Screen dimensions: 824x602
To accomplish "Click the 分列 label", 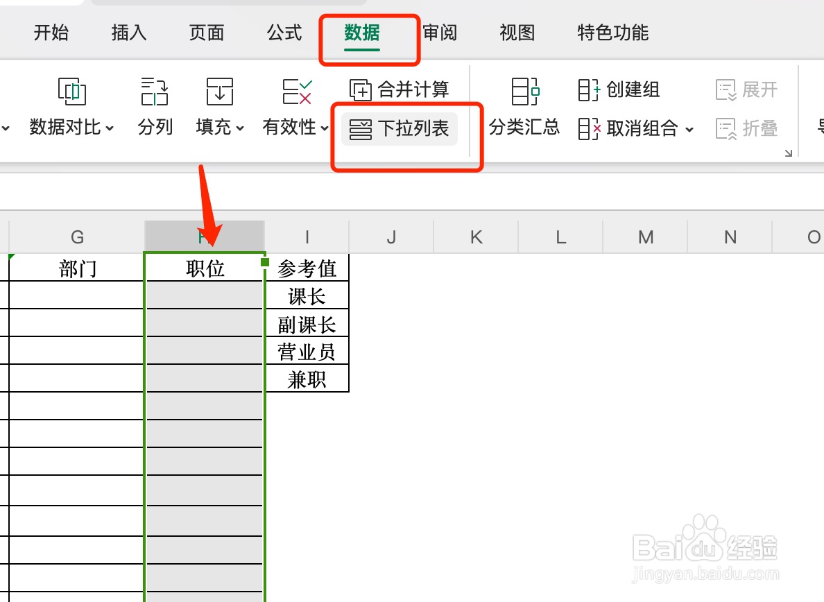I will 155,127.
